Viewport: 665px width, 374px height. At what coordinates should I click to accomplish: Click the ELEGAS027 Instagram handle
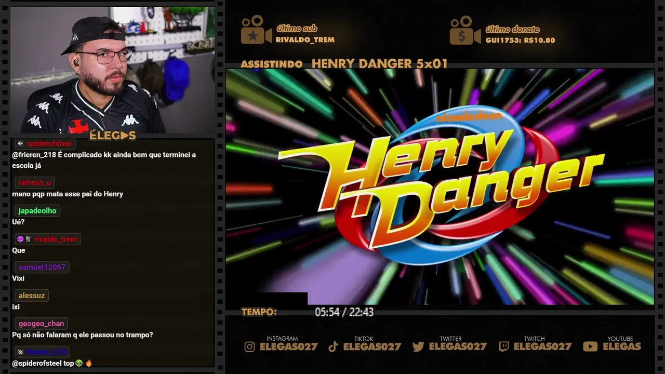click(x=288, y=346)
